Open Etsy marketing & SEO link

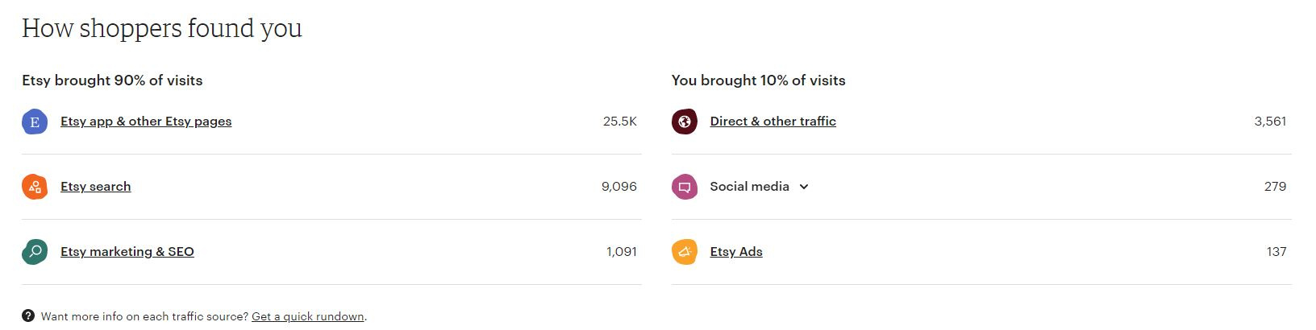pyautogui.click(x=127, y=252)
